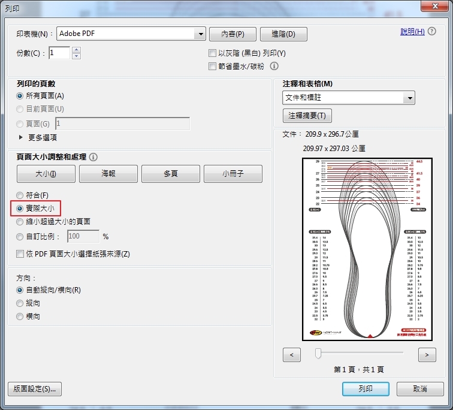The image size is (453, 410).
Task: Open the 說明(H) help link
Action: (x=412, y=32)
